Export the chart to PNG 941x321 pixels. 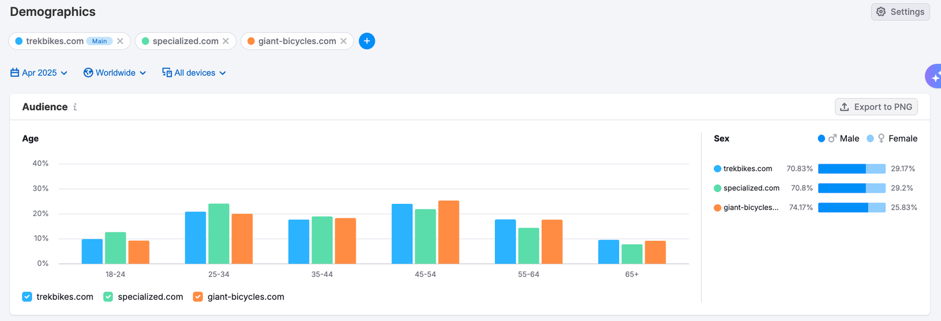coord(876,107)
